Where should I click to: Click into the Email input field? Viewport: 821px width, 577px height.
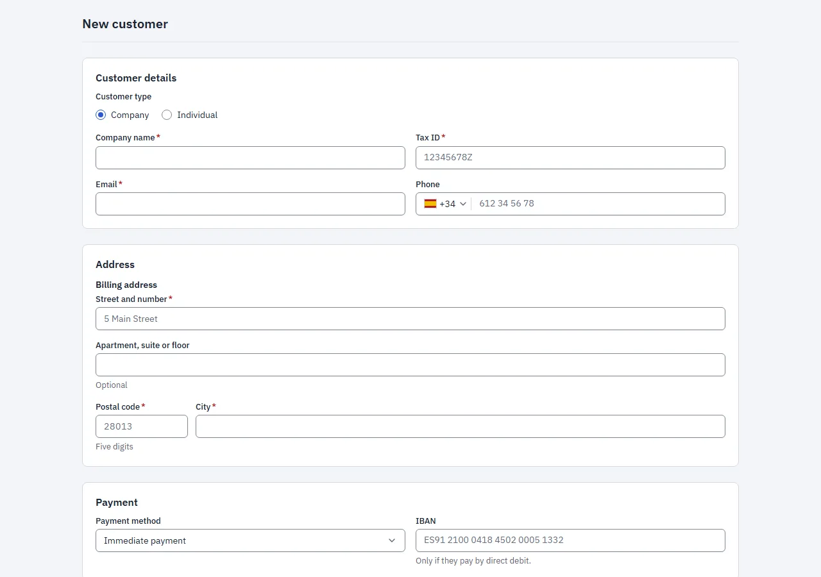[x=250, y=204]
